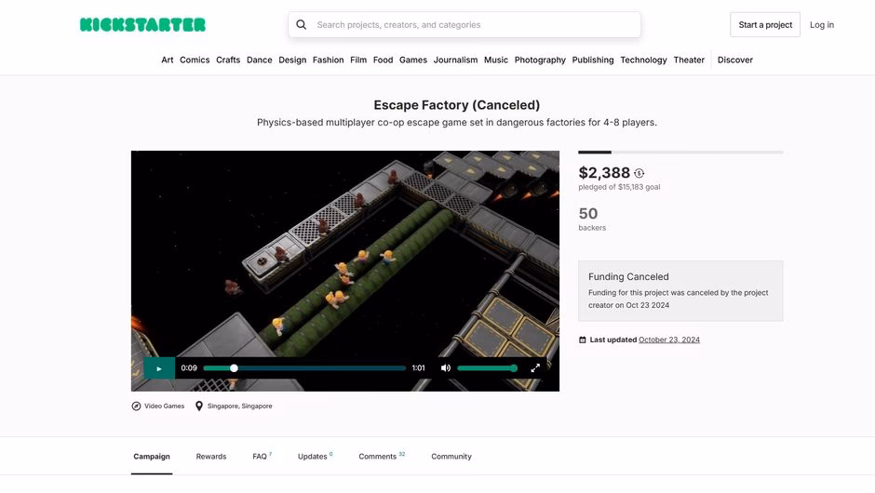This screenshot has width=875, height=493.
Task: Click the Log in link
Action: (x=822, y=24)
